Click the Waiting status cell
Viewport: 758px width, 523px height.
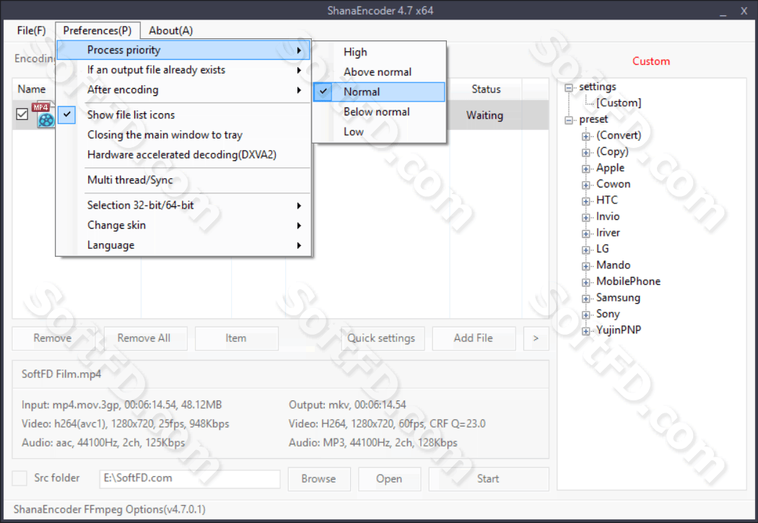point(485,115)
